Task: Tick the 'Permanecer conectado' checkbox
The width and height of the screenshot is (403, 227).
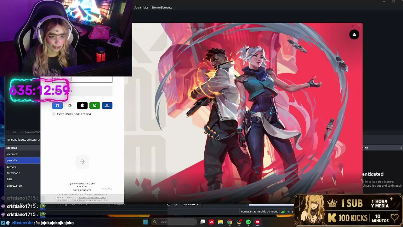Action: [x=54, y=114]
